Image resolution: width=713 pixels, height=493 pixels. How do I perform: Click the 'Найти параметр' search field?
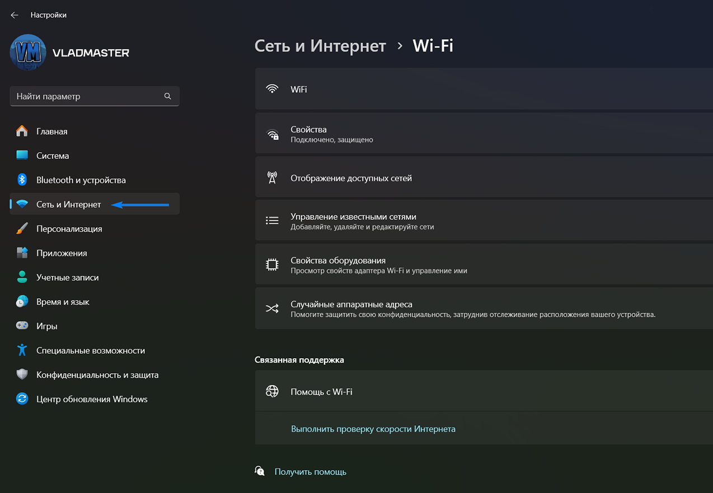[87, 96]
